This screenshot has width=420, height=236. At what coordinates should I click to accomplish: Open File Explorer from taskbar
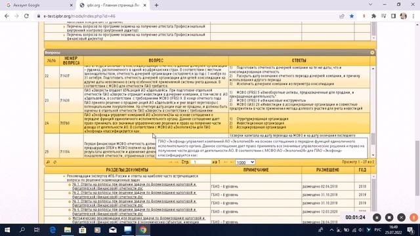point(68,230)
